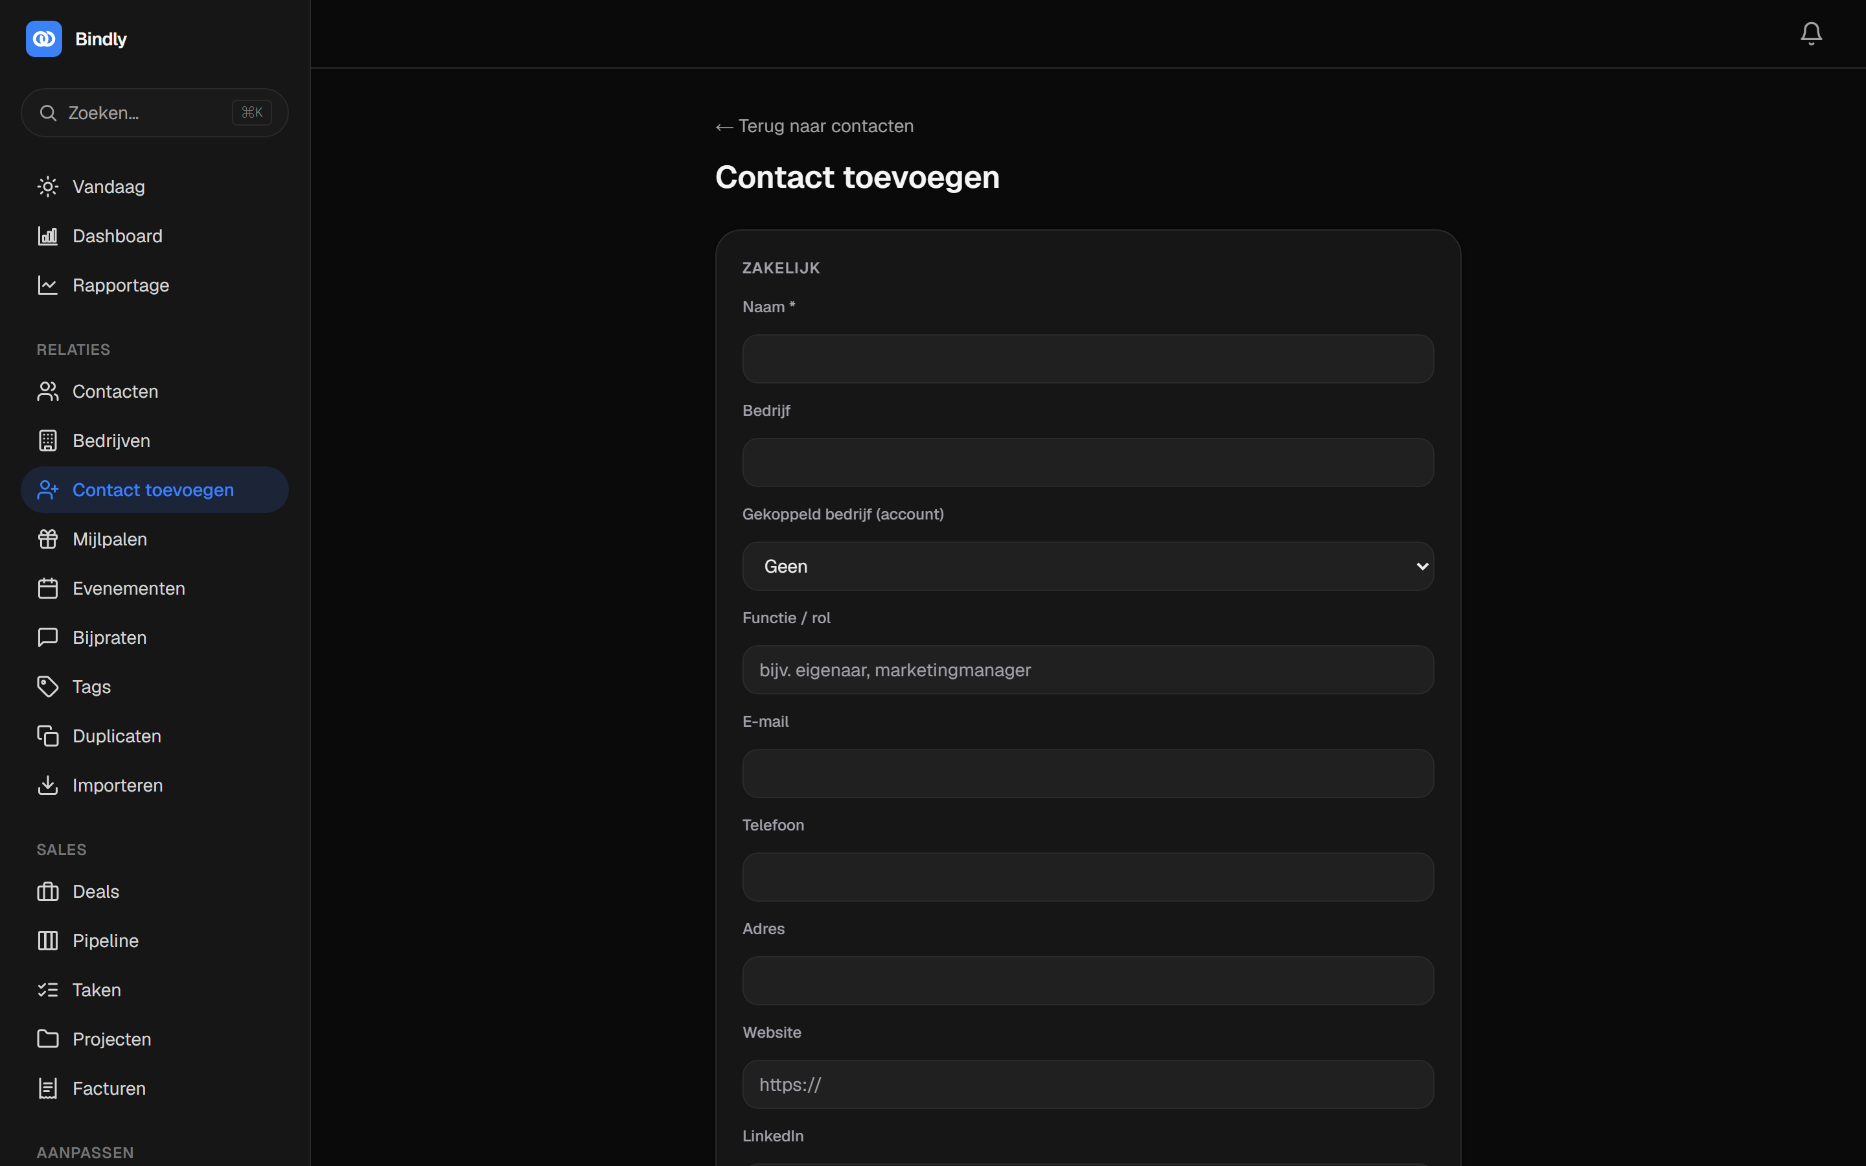
Task: Click the Bedrijven building icon
Action: 48,441
